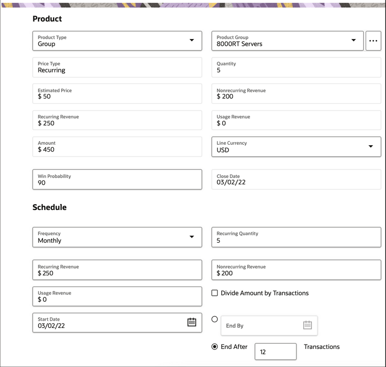Click the End After transactions count field
Image resolution: width=386 pixels, height=367 pixels.
point(275,351)
